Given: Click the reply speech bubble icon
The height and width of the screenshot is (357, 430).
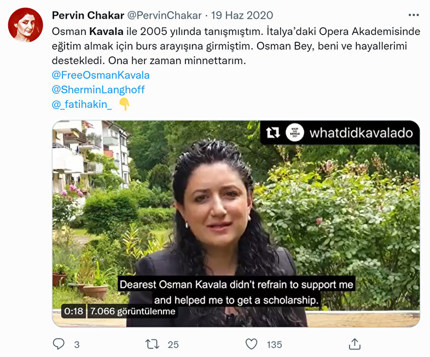Looking at the screenshot, I should [x=59, y=344].
